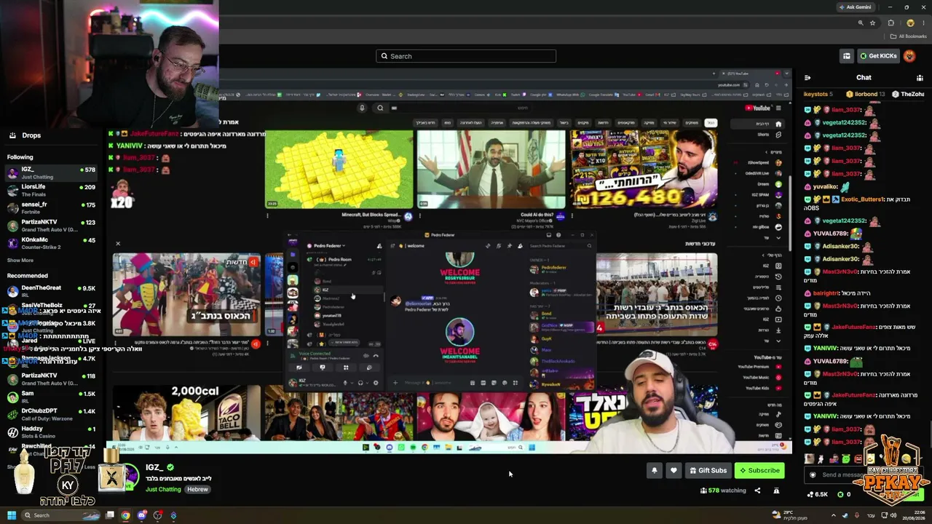Viewport: 932px width, 524px height.
Task: Click the 578 watching viewer count
Action: [x=722, y=491]
